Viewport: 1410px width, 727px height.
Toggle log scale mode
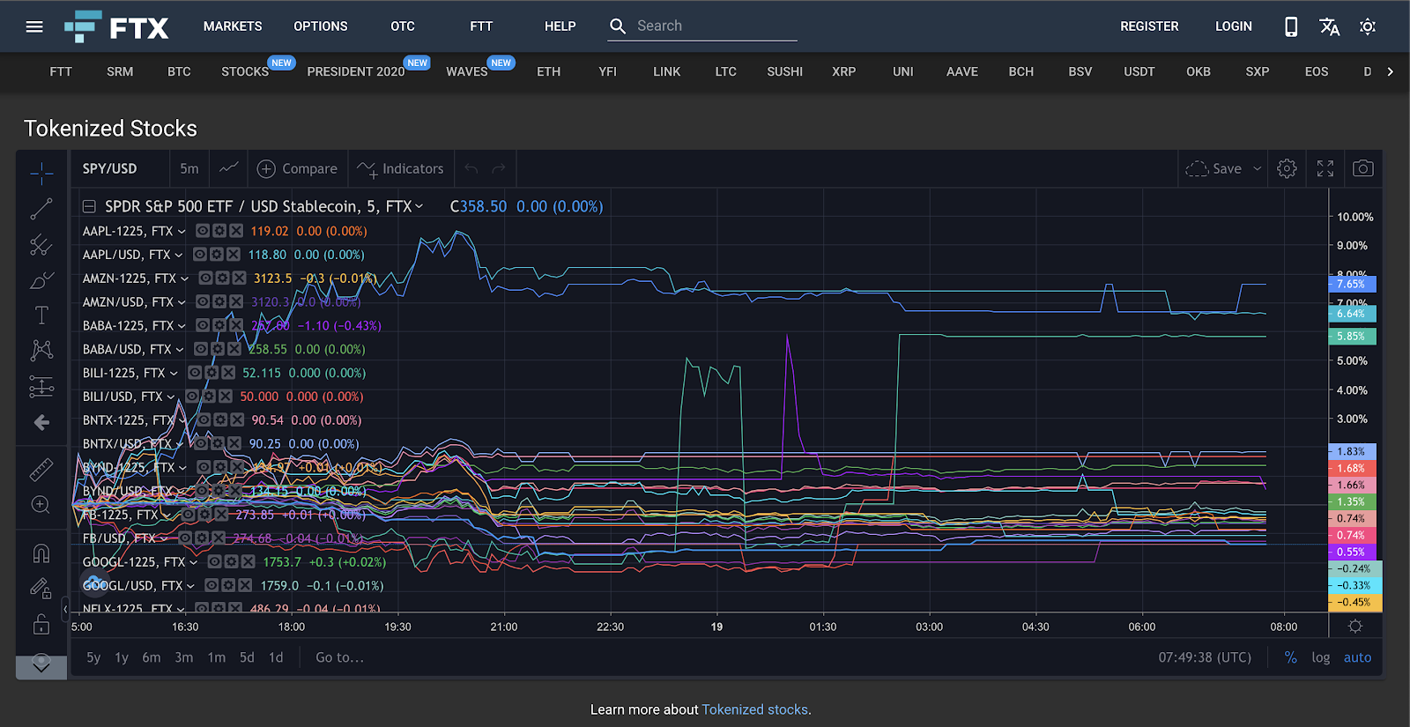pos(1321,657)
